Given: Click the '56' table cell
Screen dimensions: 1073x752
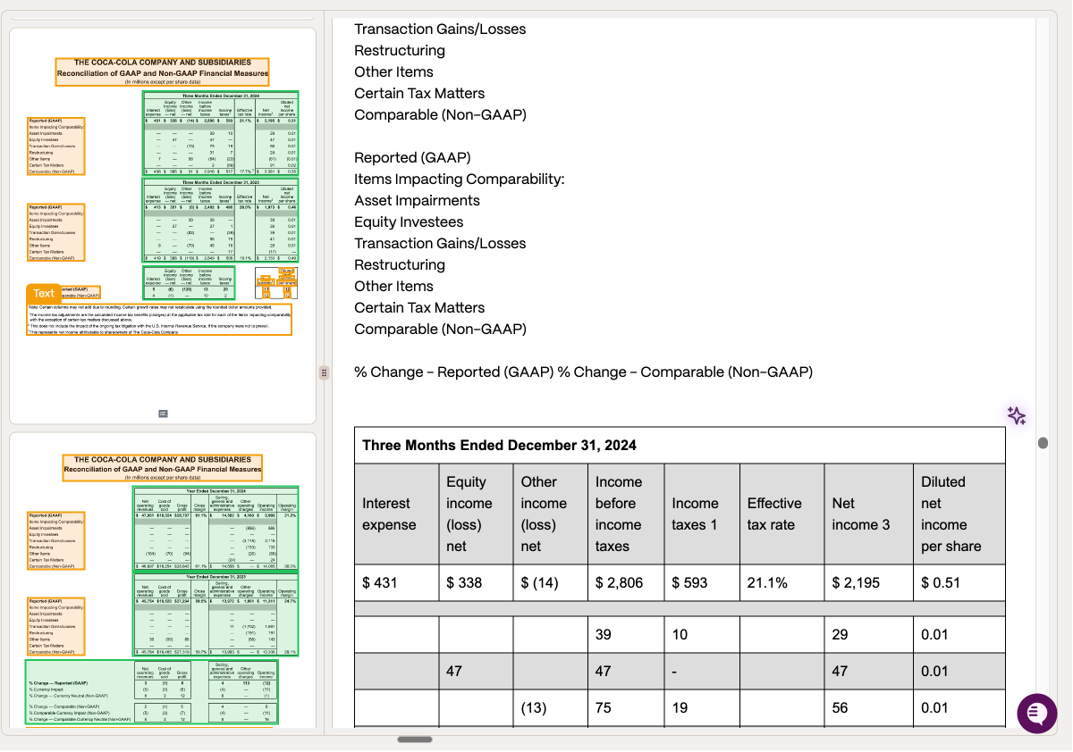Looking at the screenshot, I should (868, 707).
